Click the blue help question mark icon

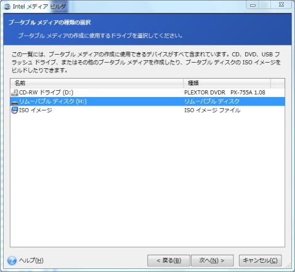pos(12,260)
